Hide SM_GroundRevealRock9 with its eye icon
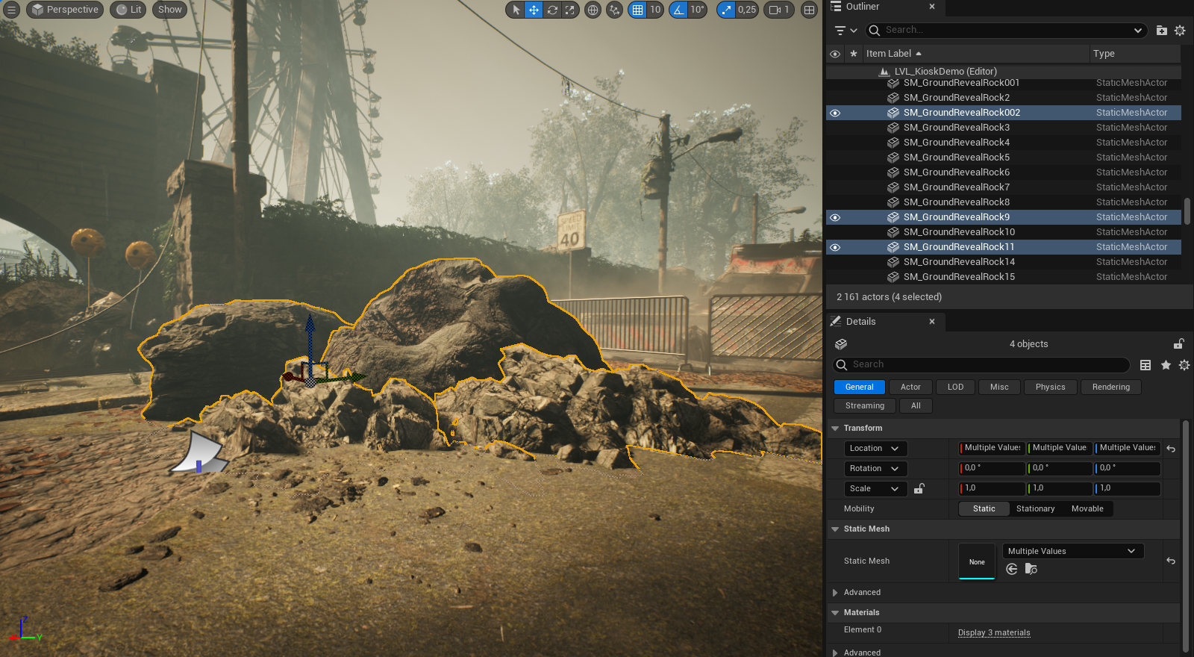This screenshot has width=1194, height=657. point(835,217)
